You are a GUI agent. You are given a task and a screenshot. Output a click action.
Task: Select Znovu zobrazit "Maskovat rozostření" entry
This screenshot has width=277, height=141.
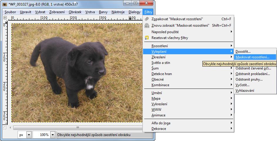coord(188,26)
